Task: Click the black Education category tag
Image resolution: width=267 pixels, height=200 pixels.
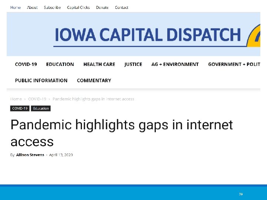Action: click(41, 108)
